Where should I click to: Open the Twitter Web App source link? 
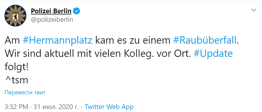pos(109,107)
